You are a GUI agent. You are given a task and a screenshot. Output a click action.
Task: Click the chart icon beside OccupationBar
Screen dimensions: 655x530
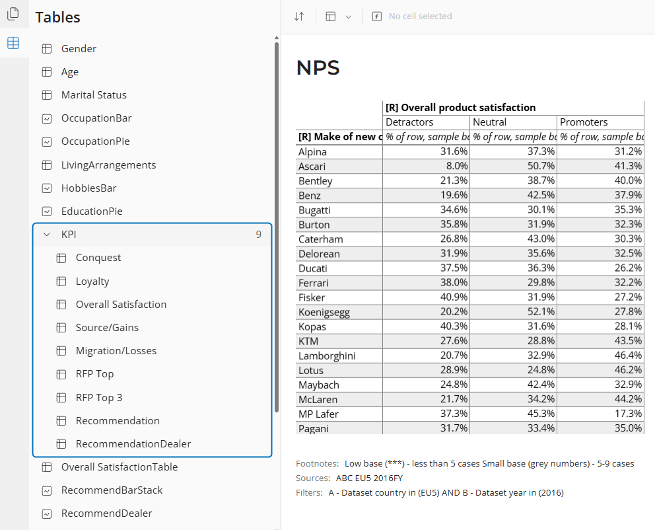click(47, 118)
